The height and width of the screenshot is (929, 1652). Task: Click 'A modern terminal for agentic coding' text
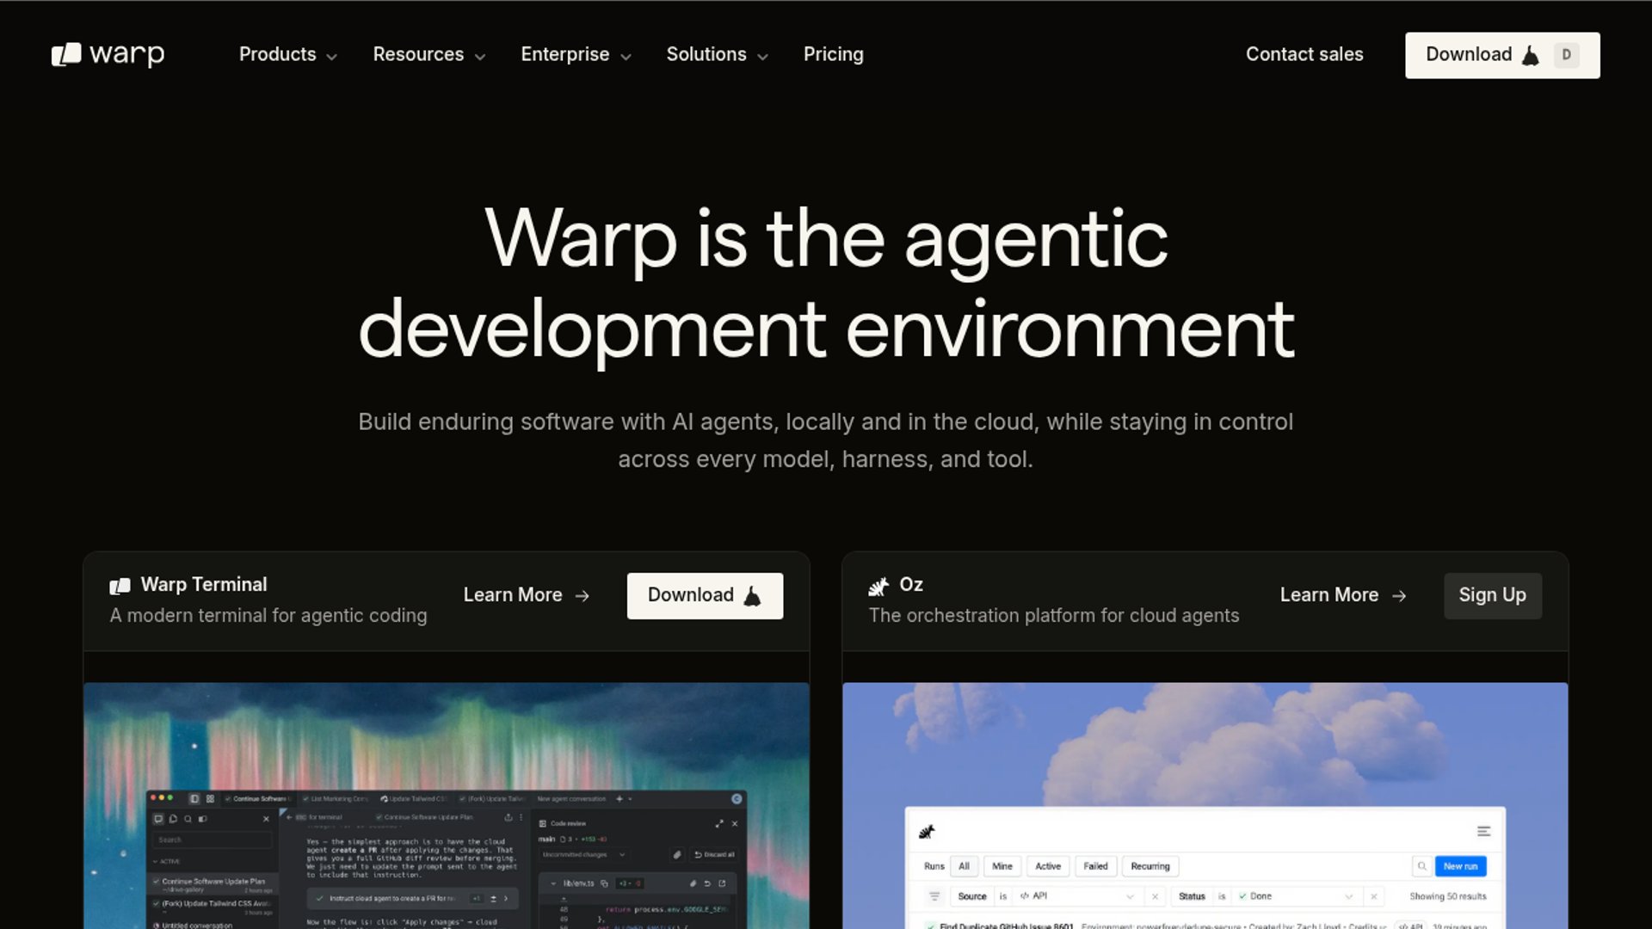coord(268,616)
